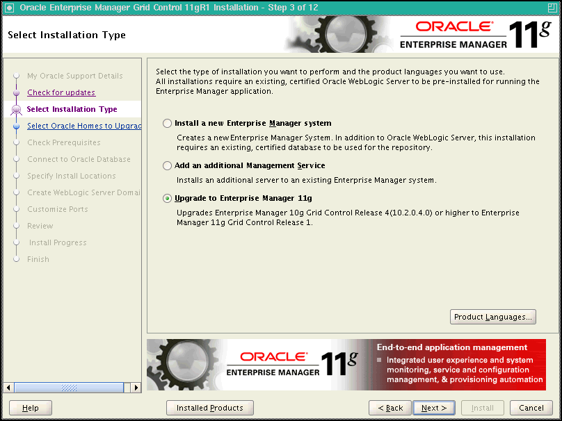Open the Select Oracle Homes to Upgrade link

click(84, 126)
